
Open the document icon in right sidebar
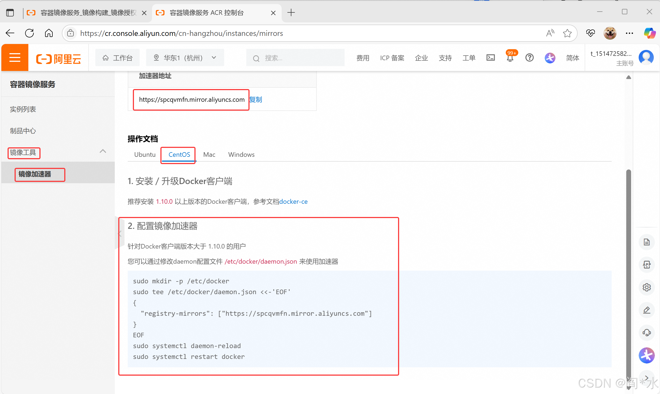[646, 242]
